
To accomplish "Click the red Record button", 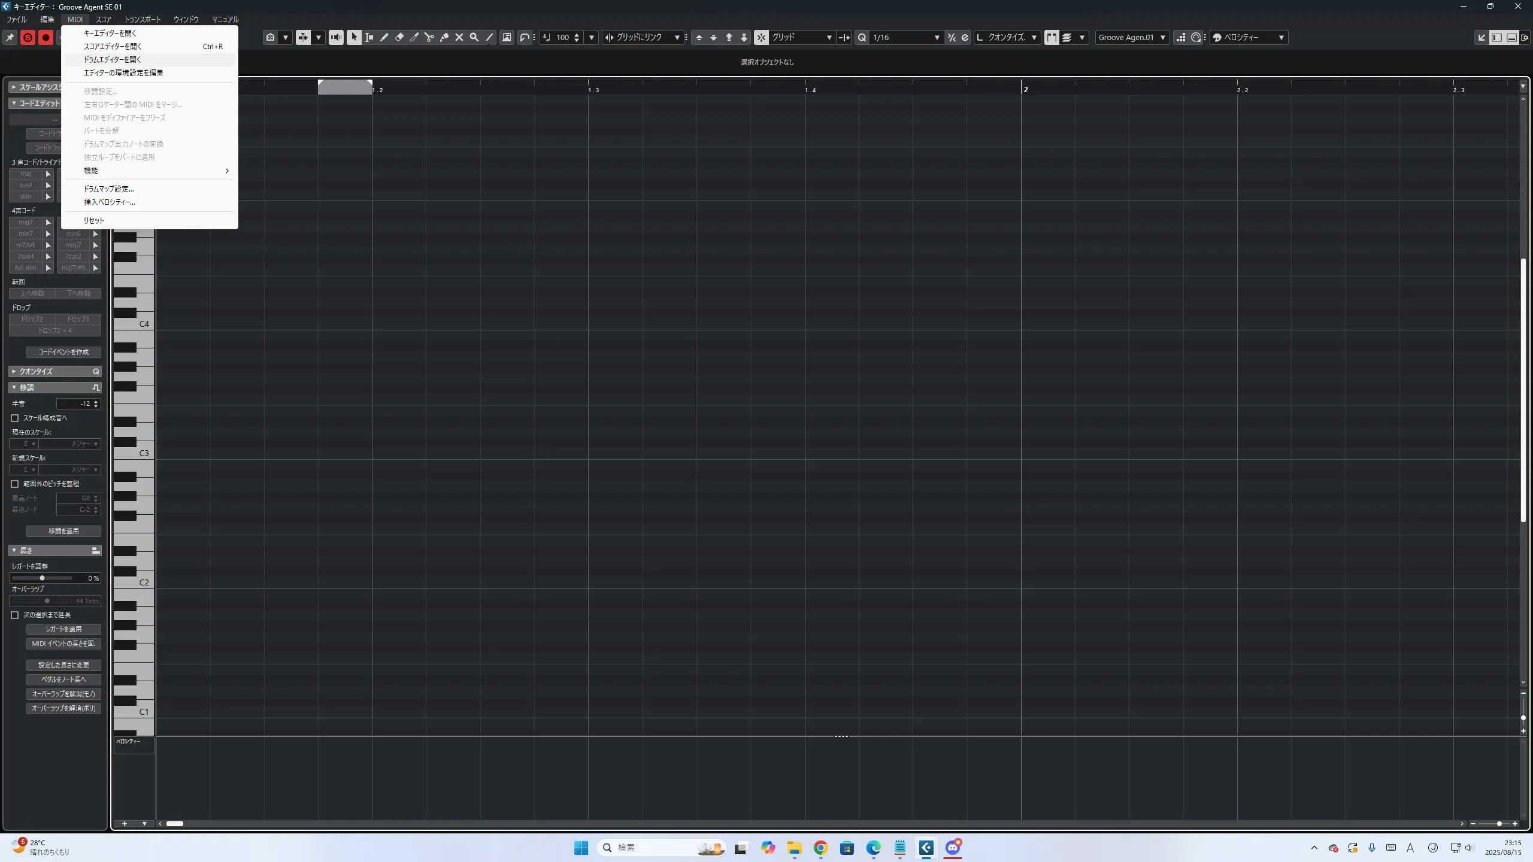I will click(46, 38).
